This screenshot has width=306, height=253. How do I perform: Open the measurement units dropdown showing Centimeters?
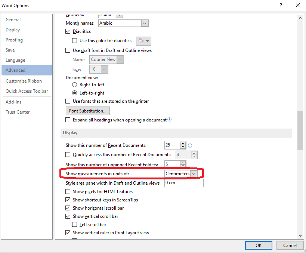coord(194,173)
